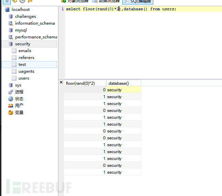Click the 进程 (processes) gear icon
The image size is (222, 196).
[11, 92]
